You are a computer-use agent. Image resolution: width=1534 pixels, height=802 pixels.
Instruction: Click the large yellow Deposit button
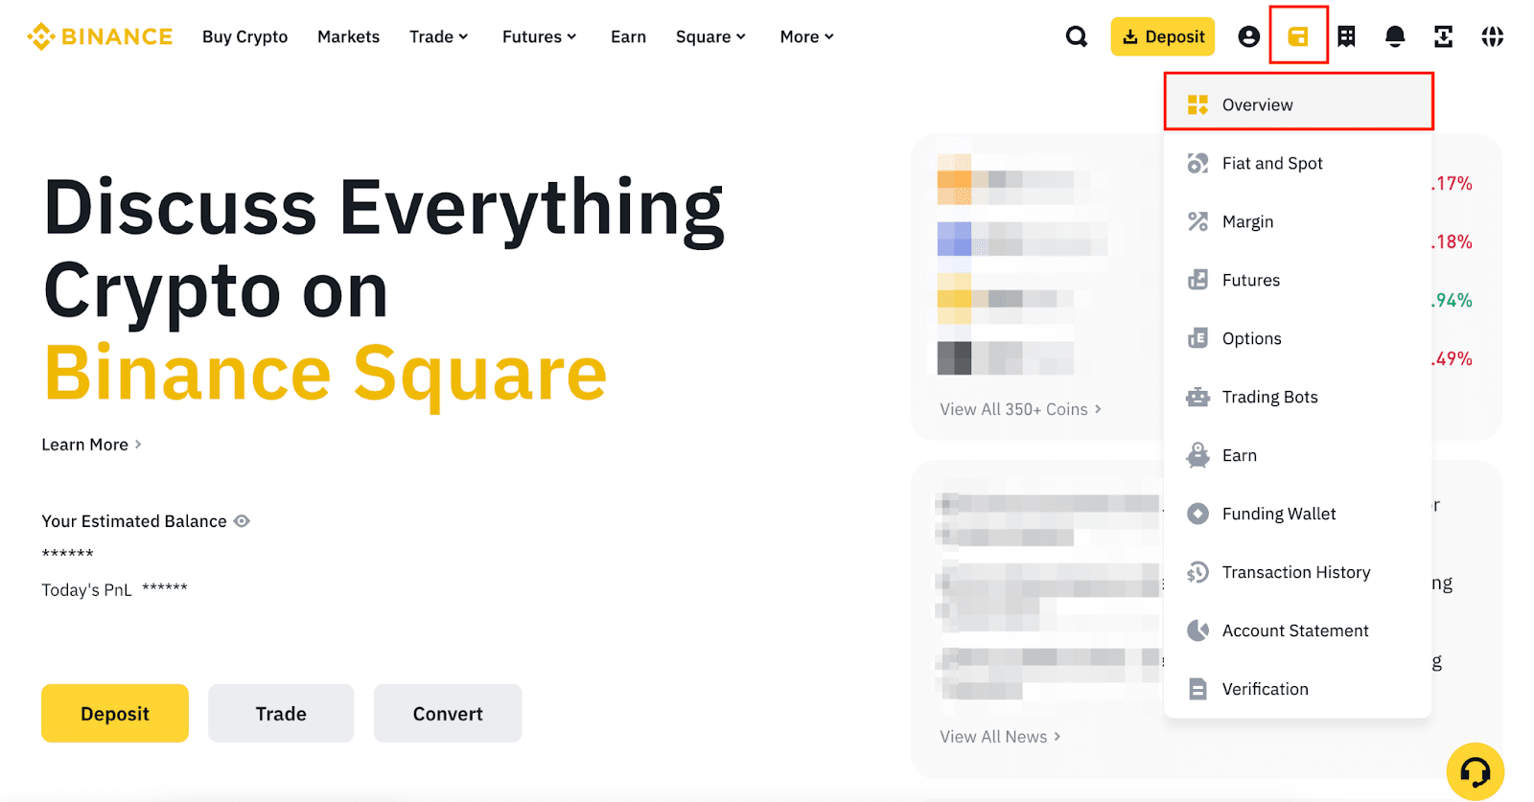coord(115,713)
